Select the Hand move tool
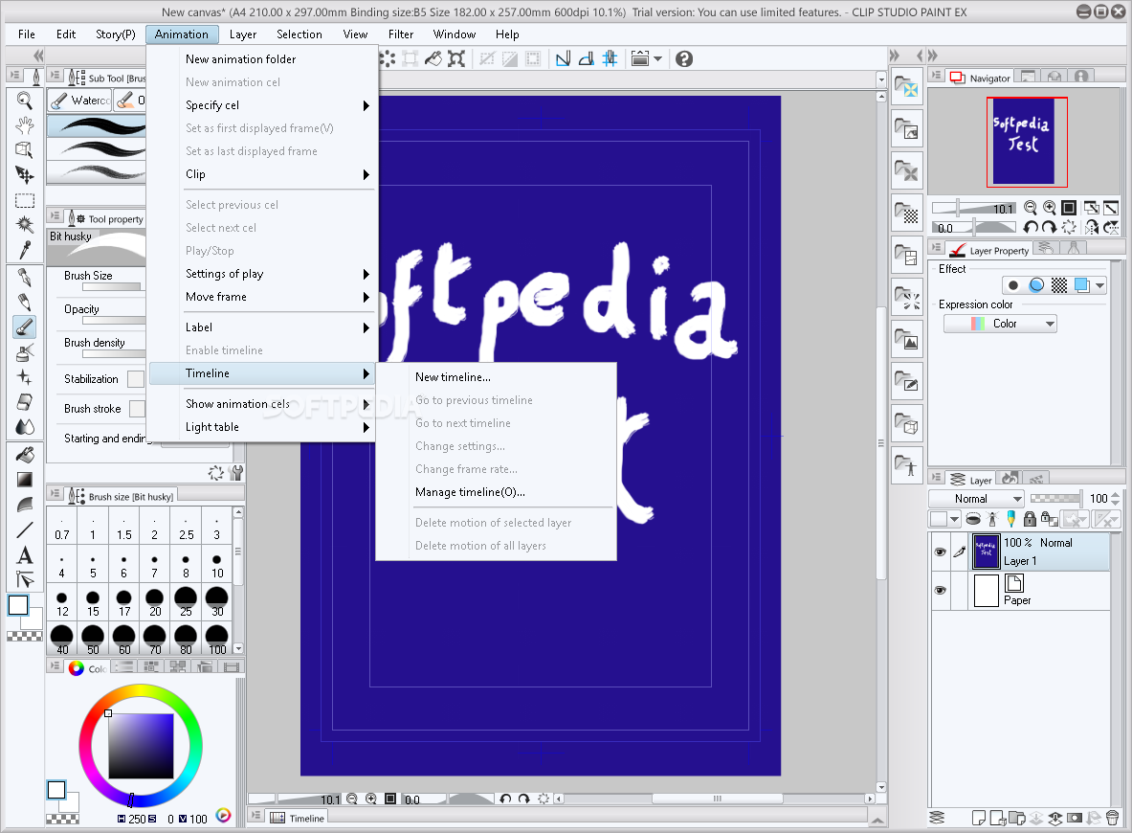 tap(25, 125)
